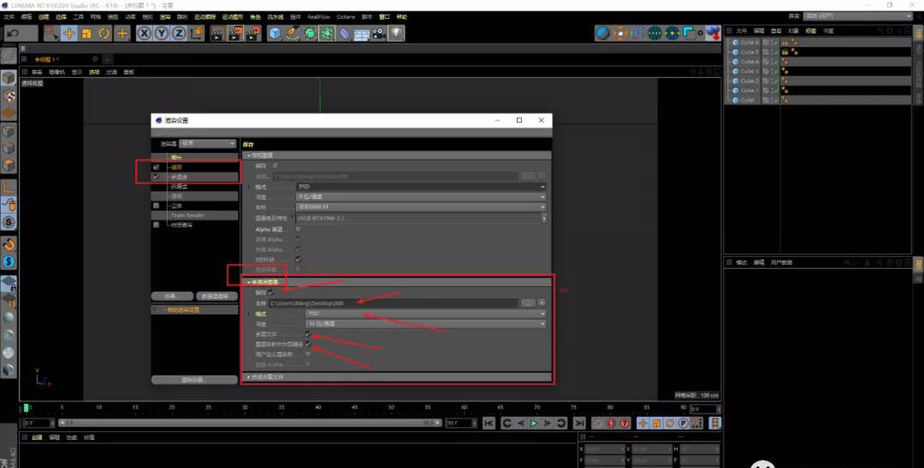Click the green array modeling icon
This screenshot has width=924, height=468.
click(327, 33)
